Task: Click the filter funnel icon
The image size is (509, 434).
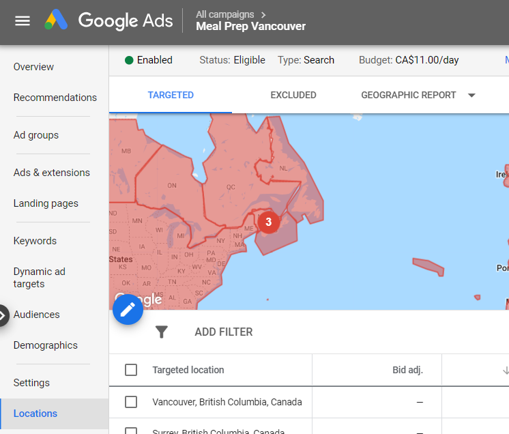Action: 161,332
